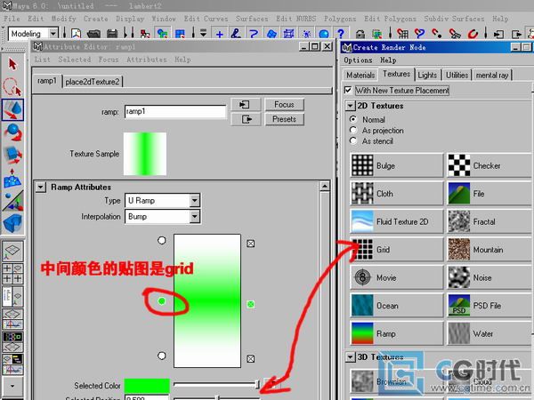Create a Cloth texture node
The image size is (534, 400).
(x=397, y=194)
